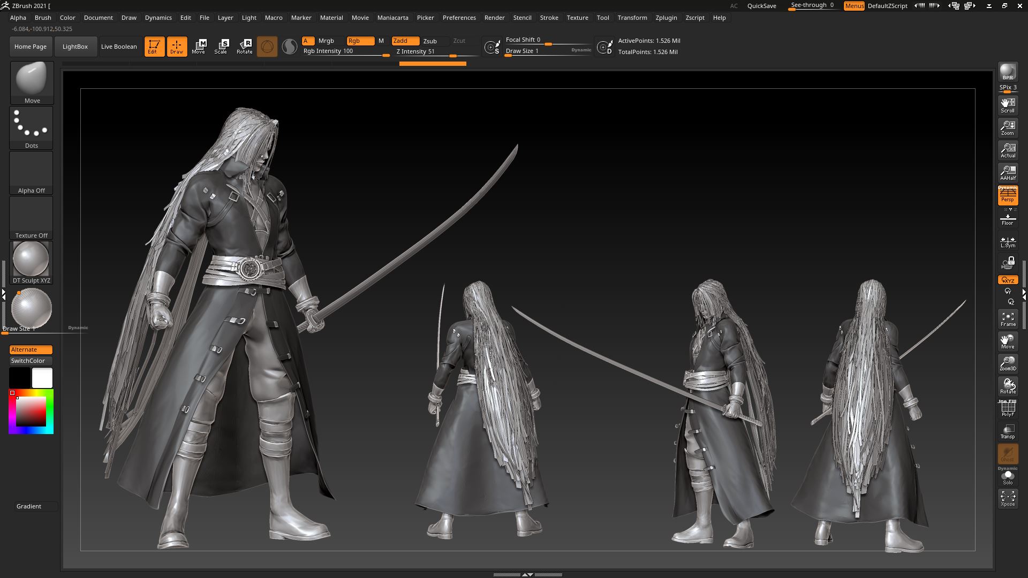
Task: Click the right-shelf Rotate view icon
Action: click(x=1008, y=386)
